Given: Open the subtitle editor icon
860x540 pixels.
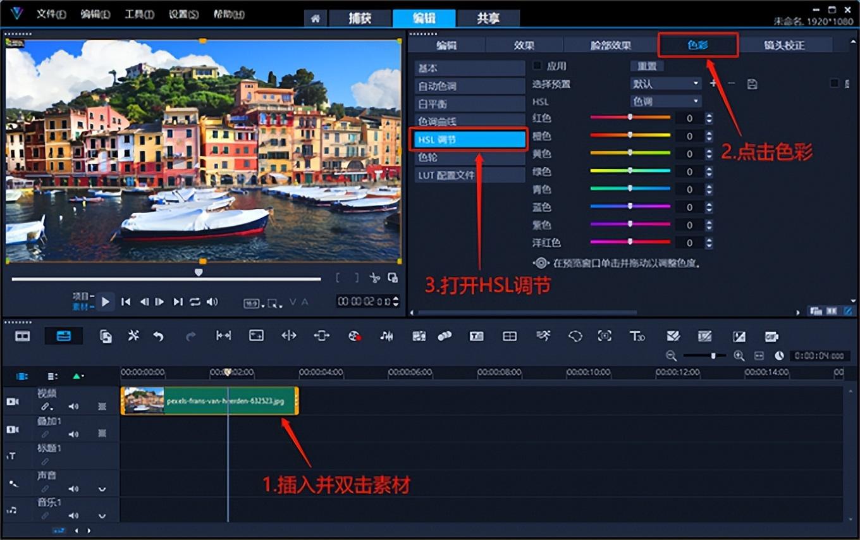Looking at the screenshot, I should (x=477, y=336).
